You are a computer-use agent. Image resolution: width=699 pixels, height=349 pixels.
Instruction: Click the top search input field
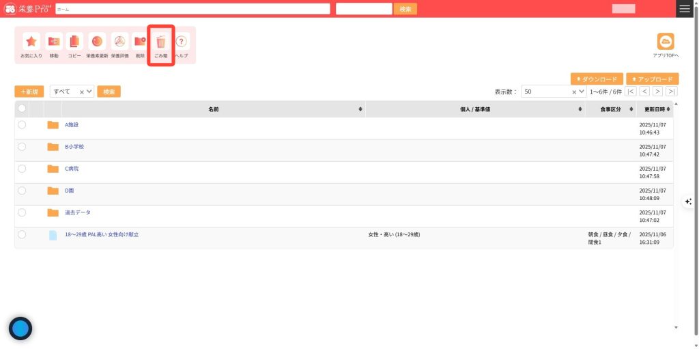coord(192,9)
